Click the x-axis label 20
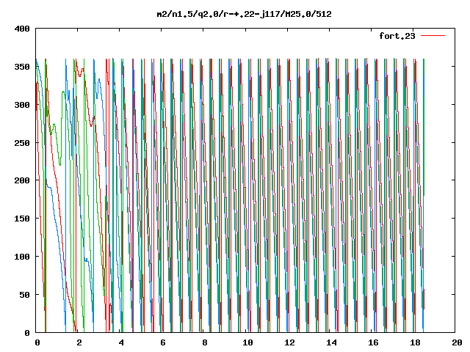The height and width of the screenshot is (352, 470). 457,342
